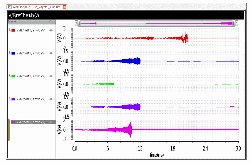Click the 18 tick label on time axis
This screenshot has width=251, height=163.
[x=173, y=149]
